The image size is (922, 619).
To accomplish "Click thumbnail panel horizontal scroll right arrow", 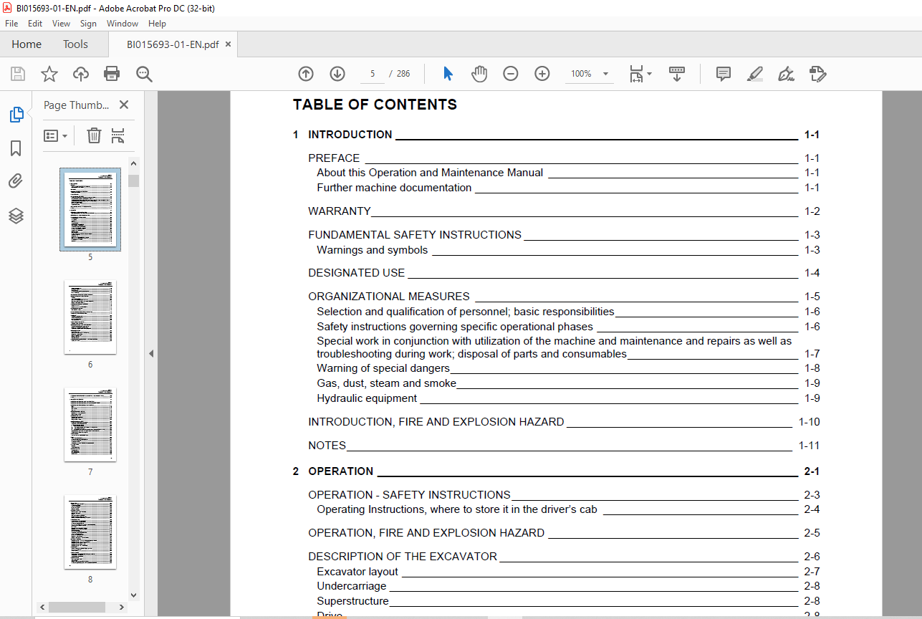I will [x=120, y=607].
